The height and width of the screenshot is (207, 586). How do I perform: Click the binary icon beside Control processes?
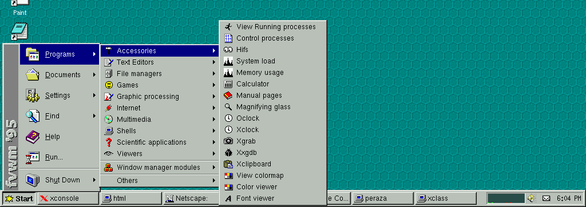pos(228,38)
